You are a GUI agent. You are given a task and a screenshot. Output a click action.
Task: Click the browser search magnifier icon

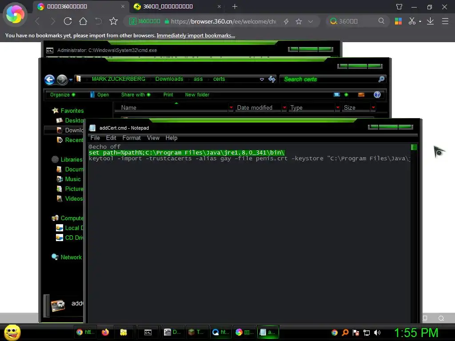[381, 21]
